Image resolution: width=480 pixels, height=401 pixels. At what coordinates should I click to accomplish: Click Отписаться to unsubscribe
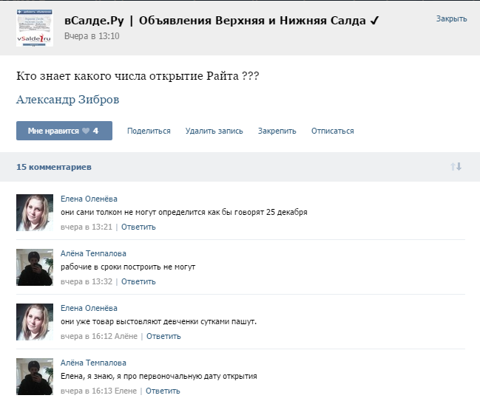coord(332,131)
